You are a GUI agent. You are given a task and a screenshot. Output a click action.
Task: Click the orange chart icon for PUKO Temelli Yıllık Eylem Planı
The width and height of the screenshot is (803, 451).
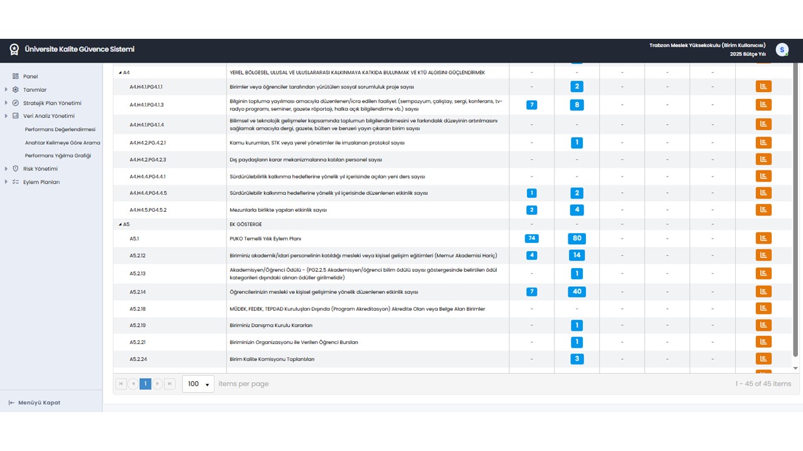point(763,238)
